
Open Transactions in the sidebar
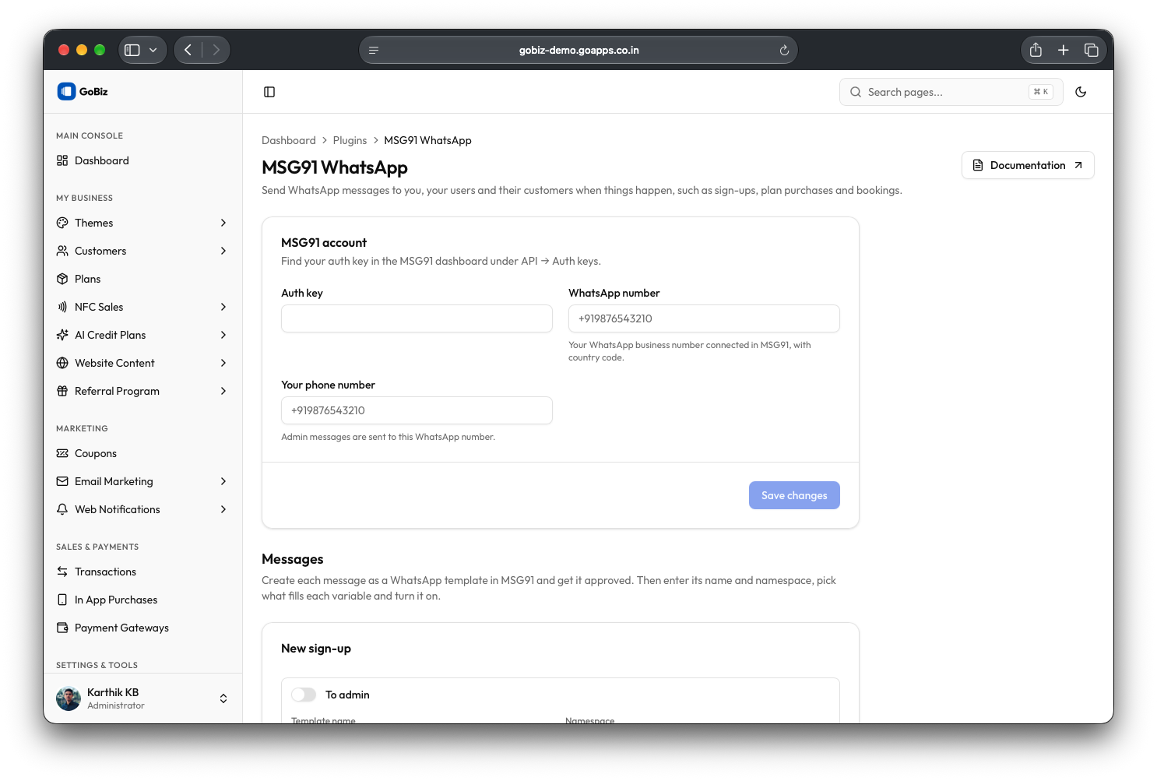click(x=142, y=572)
